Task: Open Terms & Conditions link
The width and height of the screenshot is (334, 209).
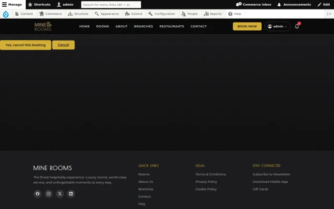Action: (211, 174)
